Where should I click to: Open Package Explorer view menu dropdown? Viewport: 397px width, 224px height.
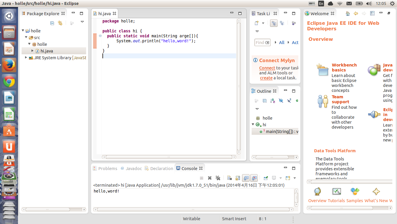coord(82,22)
